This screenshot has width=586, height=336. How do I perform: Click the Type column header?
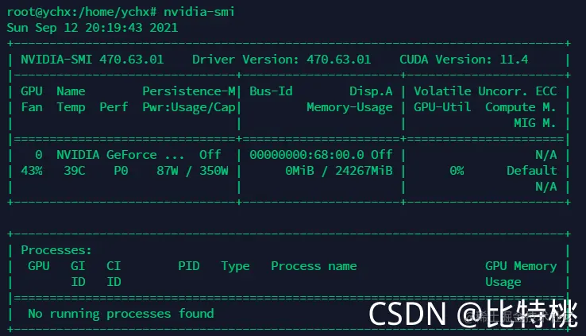tap(235, 266)
